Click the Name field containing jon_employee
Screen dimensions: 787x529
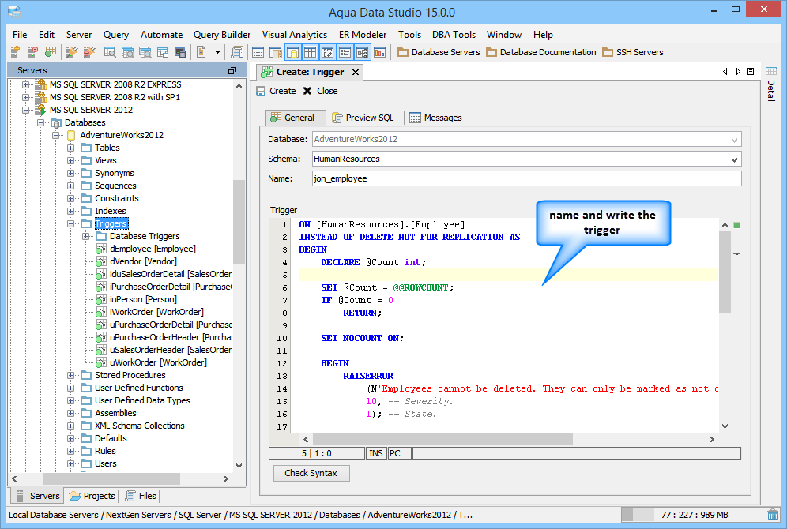pyautogui.click(x=525, y=178)
